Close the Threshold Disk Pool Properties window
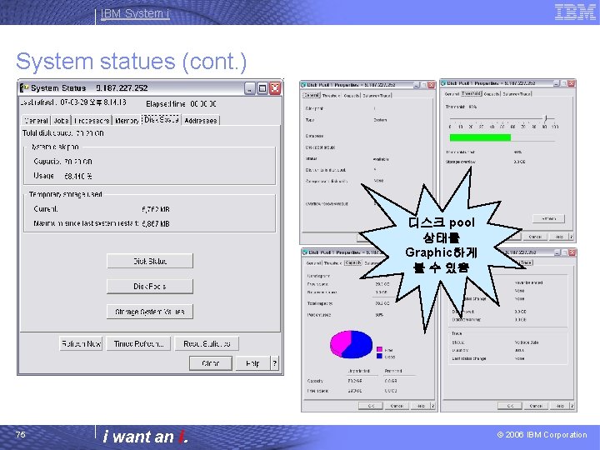This screenshot has width=600, height=450. (572, 83)
